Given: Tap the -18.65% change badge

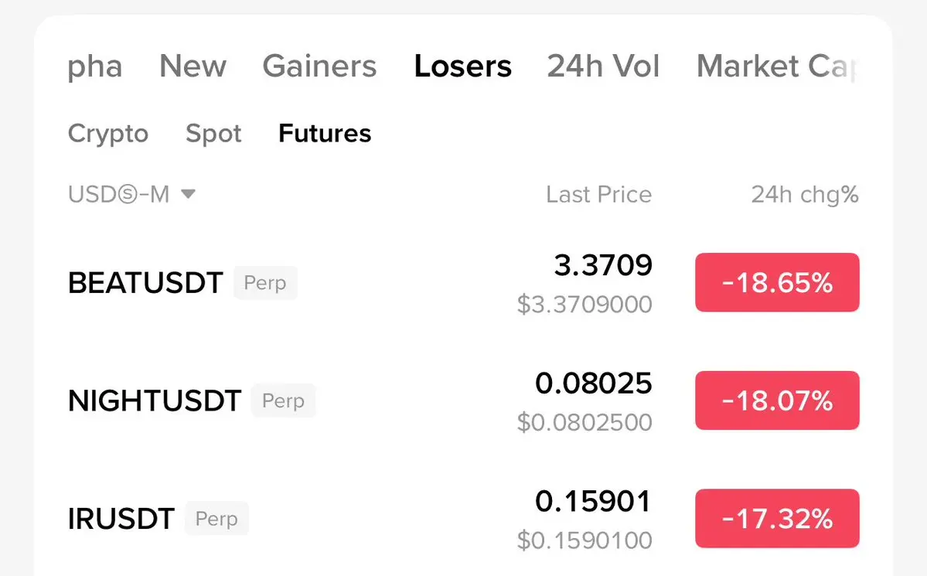Looking at the screenshot, I should (x=777, y=283).
